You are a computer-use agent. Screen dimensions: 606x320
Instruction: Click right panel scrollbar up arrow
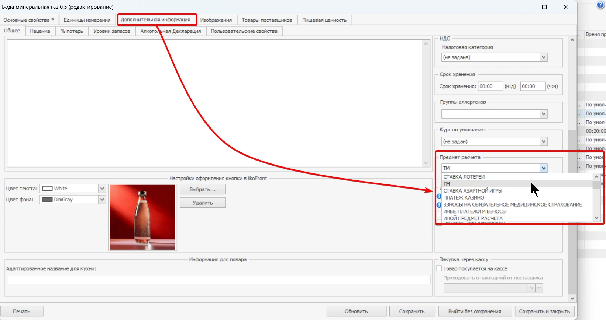(572, 40)
